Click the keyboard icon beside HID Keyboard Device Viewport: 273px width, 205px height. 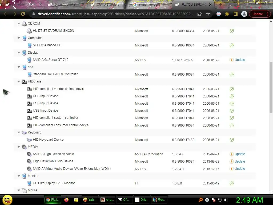click(x=29, y=140)
